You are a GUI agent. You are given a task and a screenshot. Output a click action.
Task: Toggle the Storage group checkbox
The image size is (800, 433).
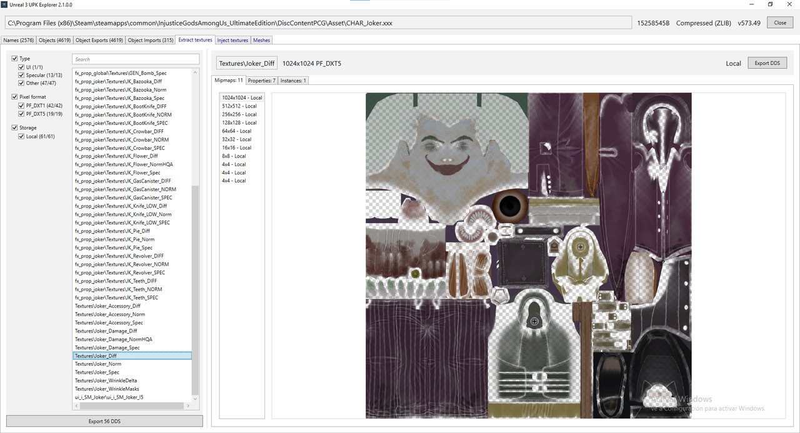tap(15, 127)
